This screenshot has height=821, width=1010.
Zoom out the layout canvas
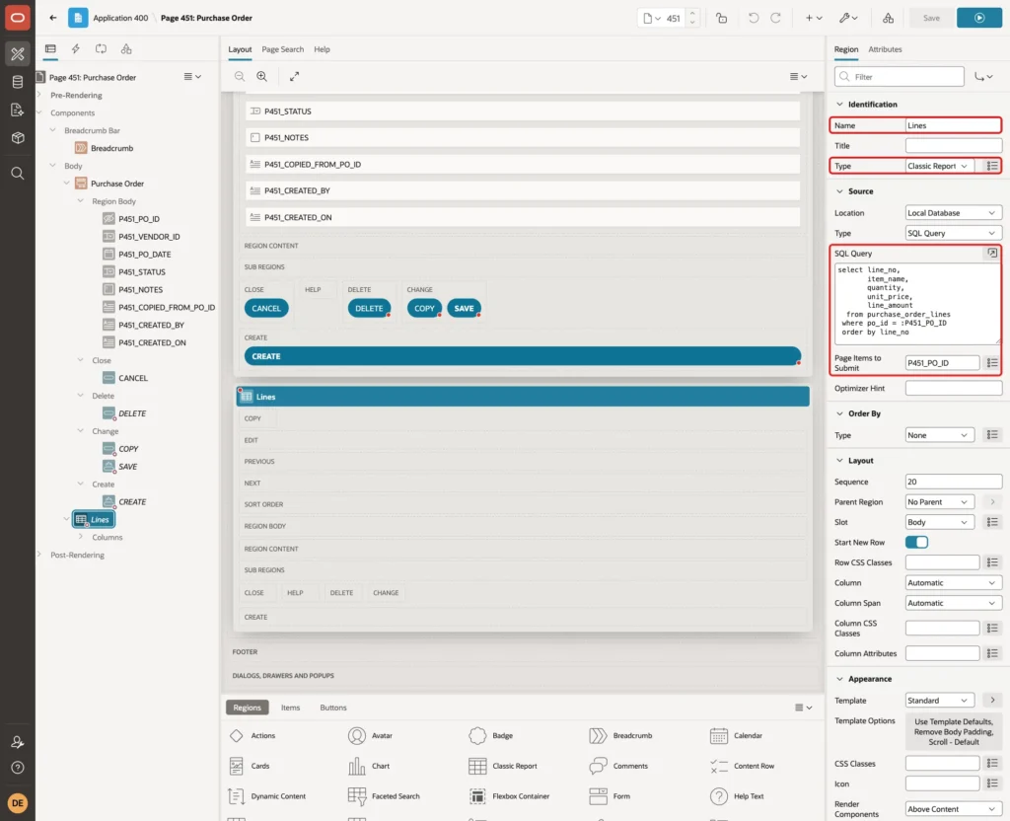pyautogui.click(x=240, y=76)
